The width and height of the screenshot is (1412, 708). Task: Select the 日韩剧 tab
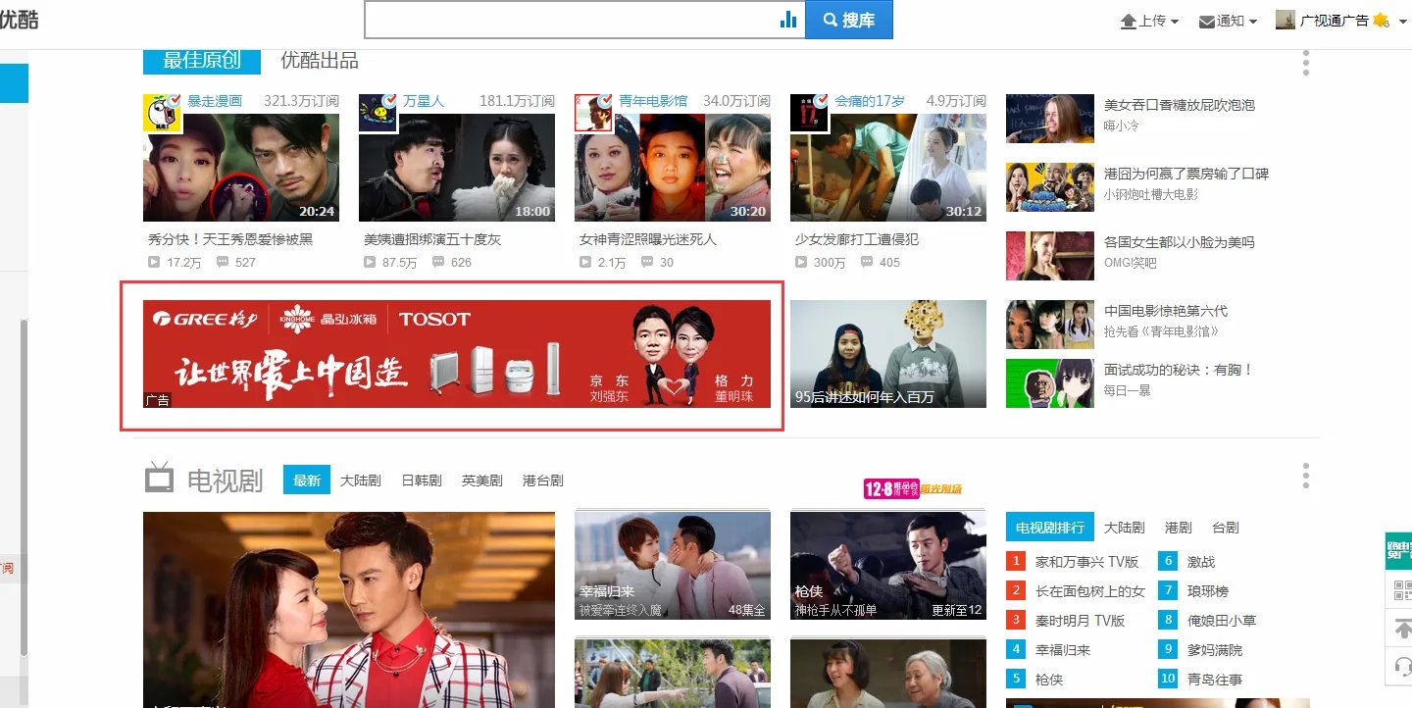click(422, 480)
